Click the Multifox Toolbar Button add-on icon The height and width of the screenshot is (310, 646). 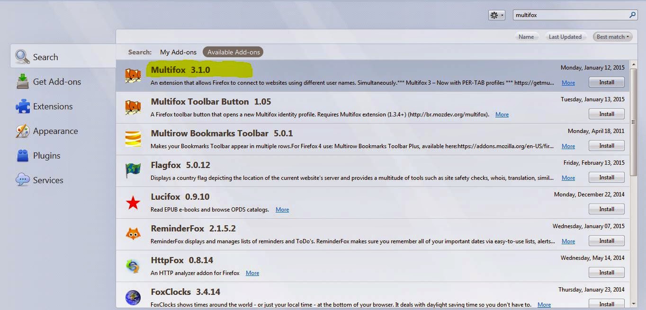pyautogui.click(x=133, y=107)
